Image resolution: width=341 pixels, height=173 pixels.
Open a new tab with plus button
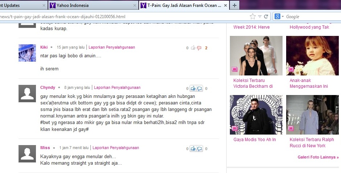(x=235, y=5)
